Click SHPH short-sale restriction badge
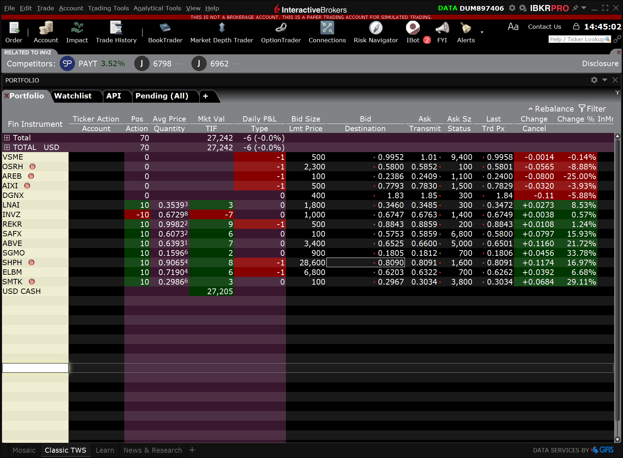623x458 pixels. click(31, 262)
